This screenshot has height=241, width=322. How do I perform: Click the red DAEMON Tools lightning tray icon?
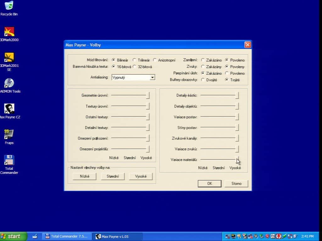(x=279, y=236)
